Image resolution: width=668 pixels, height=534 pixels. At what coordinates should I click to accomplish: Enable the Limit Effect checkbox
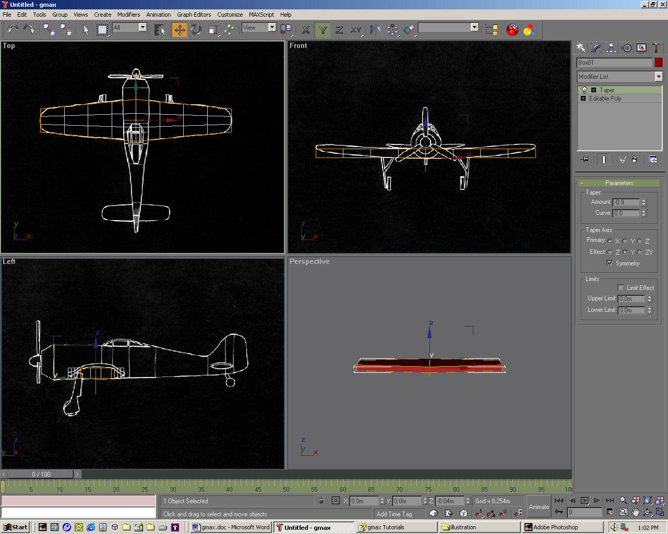click(621, 288)
